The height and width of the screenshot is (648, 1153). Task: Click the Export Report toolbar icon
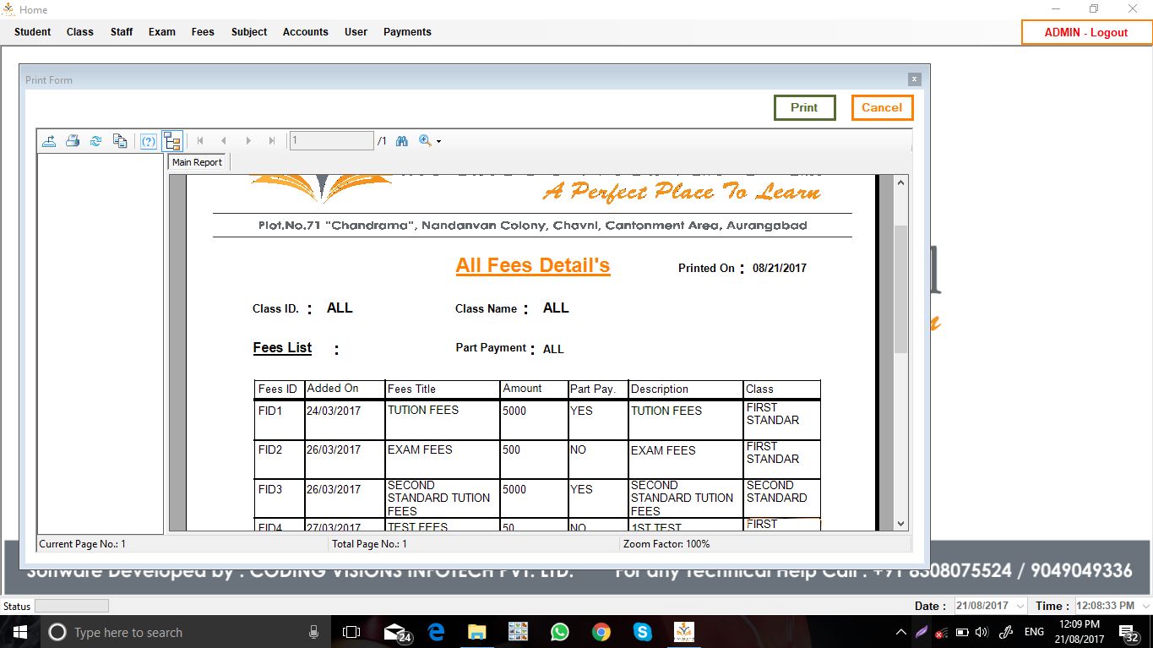49,141
